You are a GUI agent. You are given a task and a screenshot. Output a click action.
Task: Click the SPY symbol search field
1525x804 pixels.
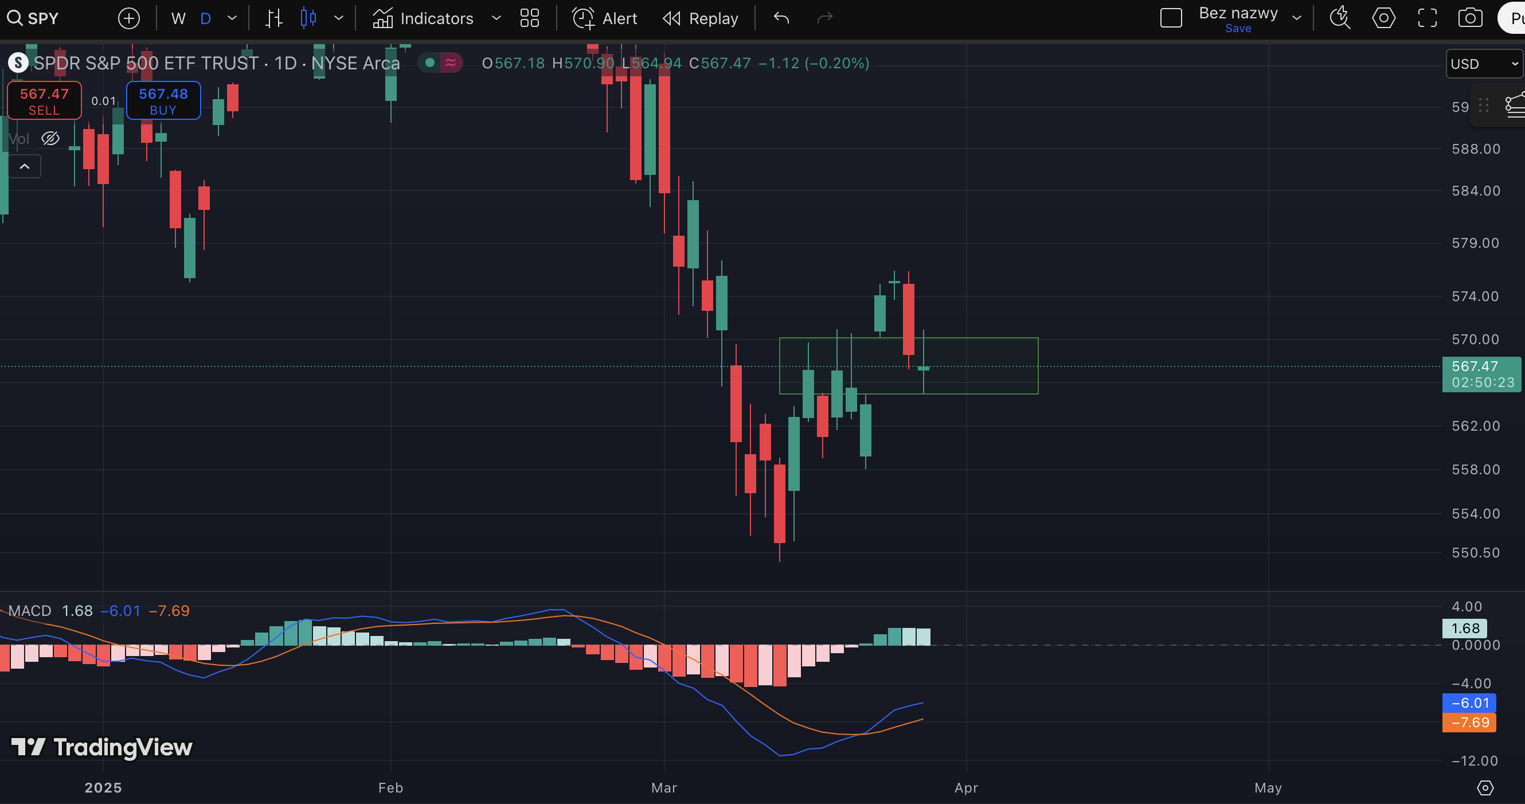click(x=42, y=18)
